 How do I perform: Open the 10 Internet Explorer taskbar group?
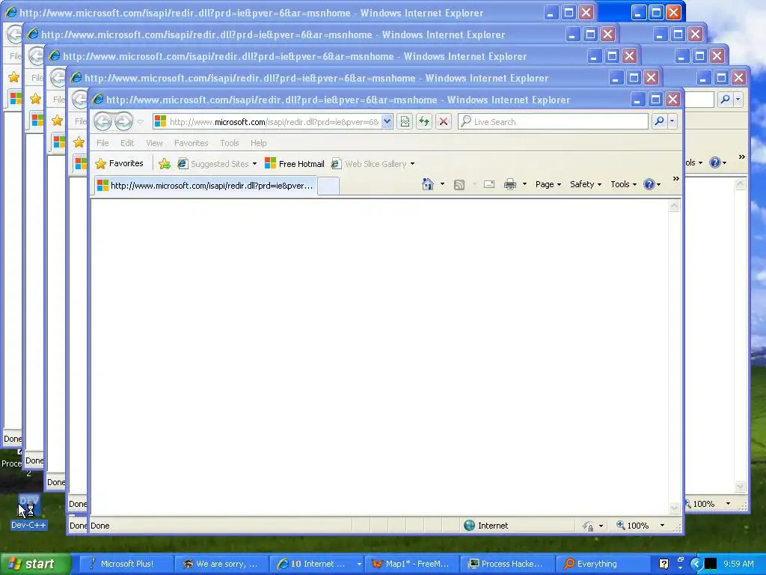tap(316, 564)
